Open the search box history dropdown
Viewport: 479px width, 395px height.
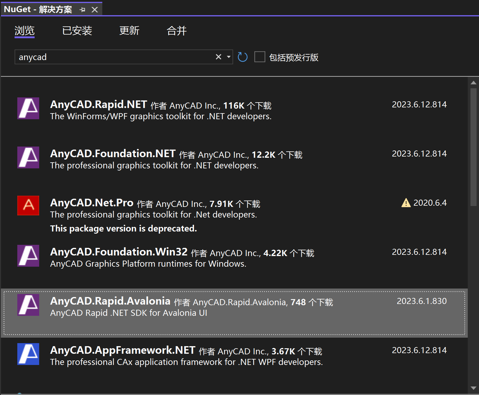pyautogui.click(x=229, y=57)
